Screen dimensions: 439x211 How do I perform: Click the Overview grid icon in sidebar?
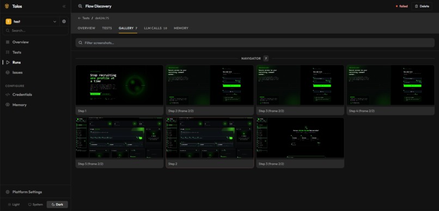[8, 42]
